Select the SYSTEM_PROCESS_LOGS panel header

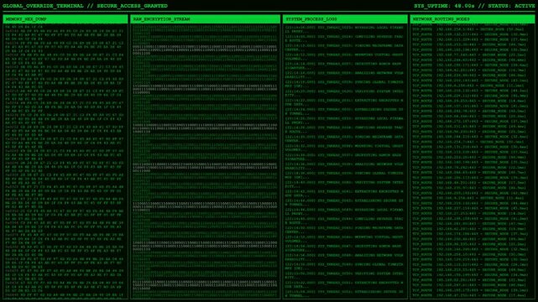click(345, 19)
